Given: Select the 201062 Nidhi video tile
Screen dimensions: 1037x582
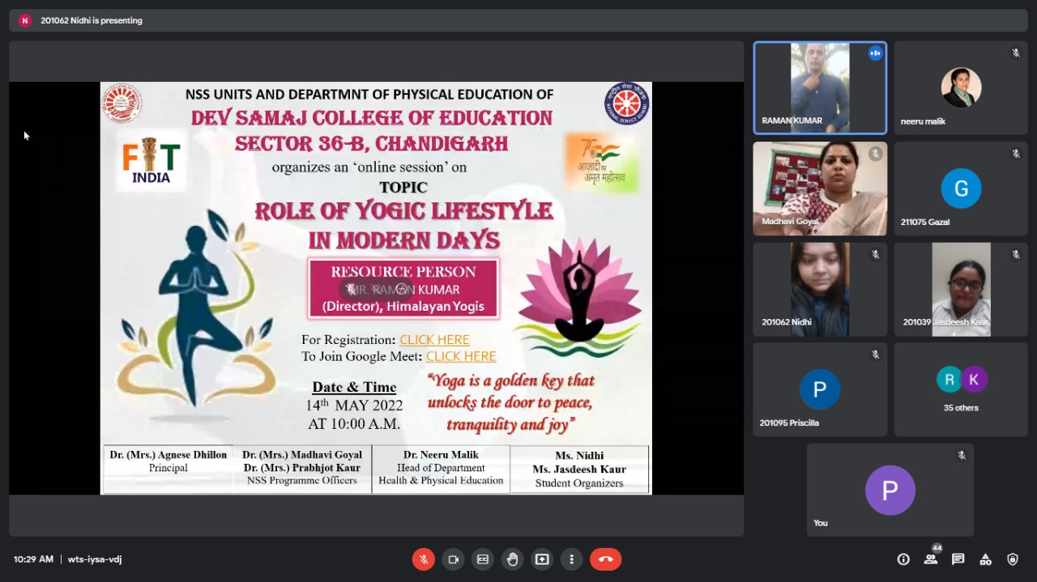Looking at the screenshot, I should click(820, 289).
